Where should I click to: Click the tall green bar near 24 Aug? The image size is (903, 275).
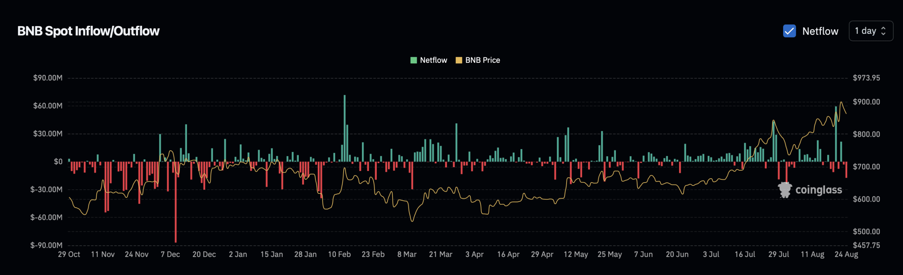[x=836, y=134]
